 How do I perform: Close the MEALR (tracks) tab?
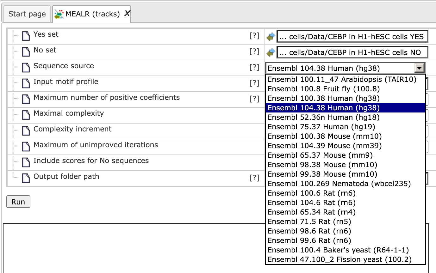tap(127, 14)
